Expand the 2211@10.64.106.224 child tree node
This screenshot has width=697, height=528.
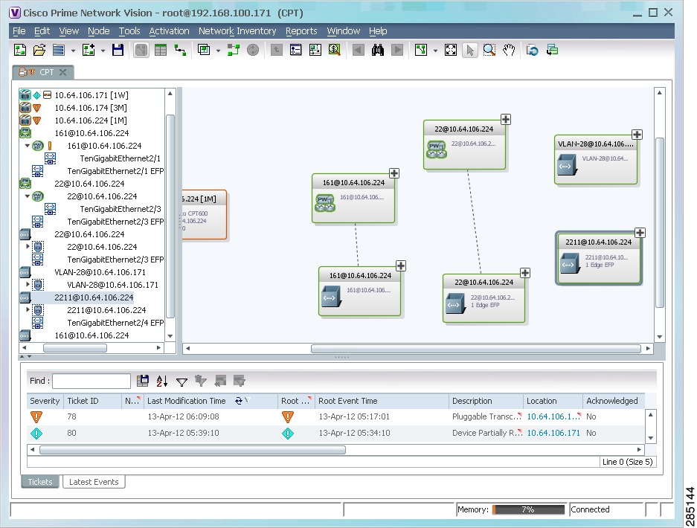[x=28, y=310]
